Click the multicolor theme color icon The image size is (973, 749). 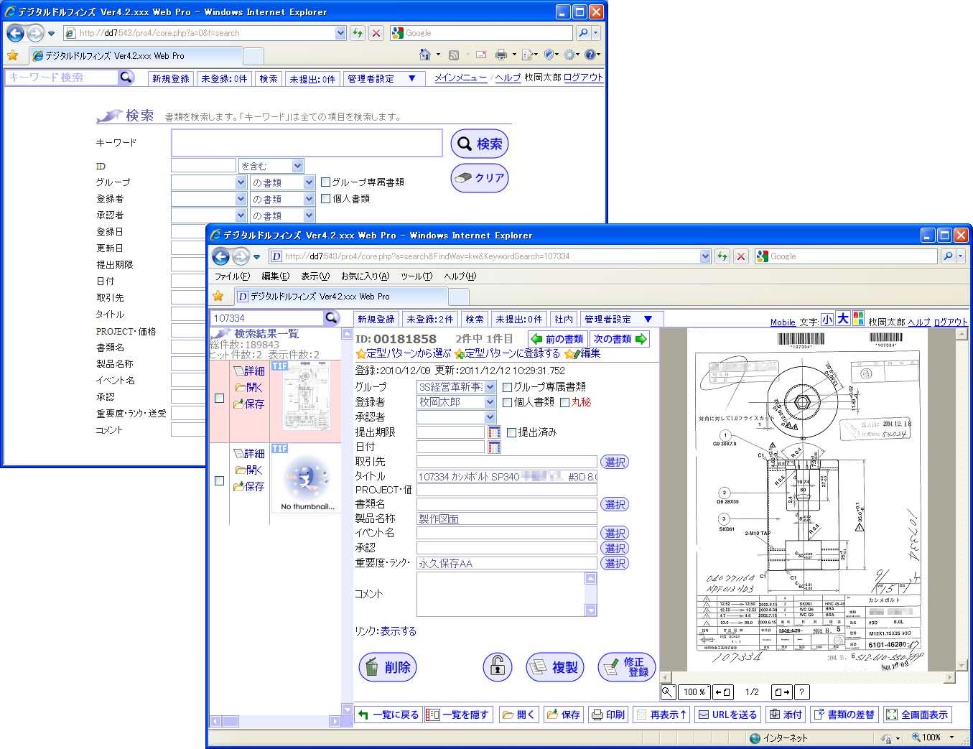coord(858,319)
